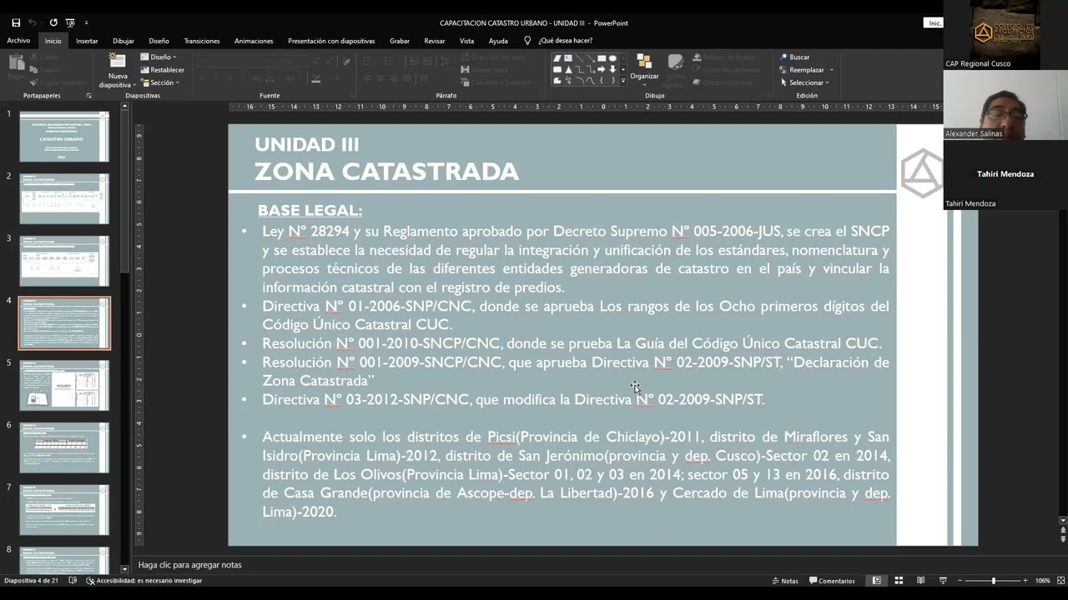
Task: Switch to Slide Sorter view icon
Action: 899,581
